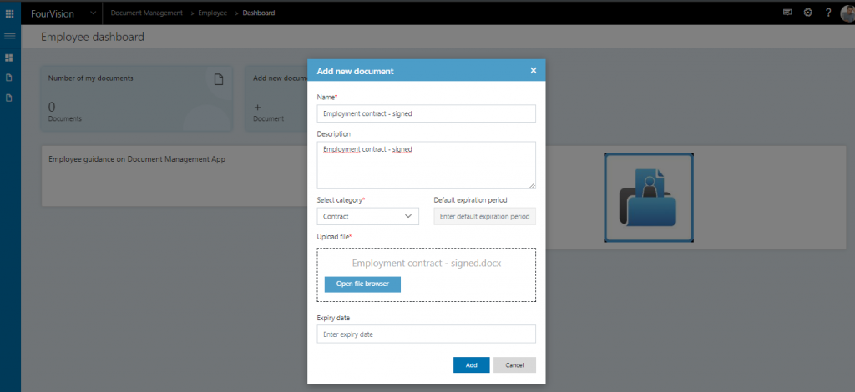Go to the Document Management breadcrumb
Screen dimensions: 855x392
click(147, 13)
